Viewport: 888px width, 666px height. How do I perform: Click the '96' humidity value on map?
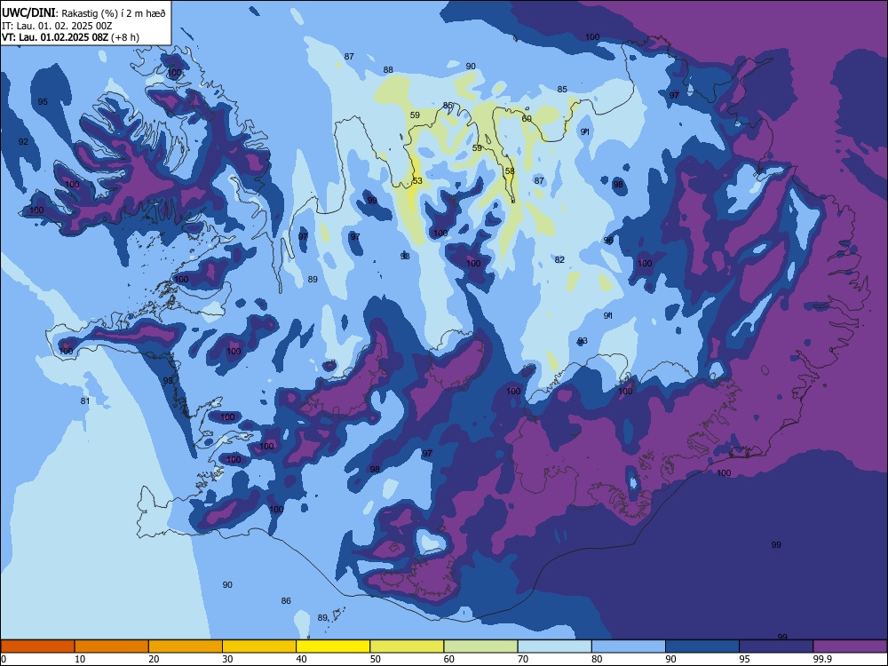(x=608, y=240)
